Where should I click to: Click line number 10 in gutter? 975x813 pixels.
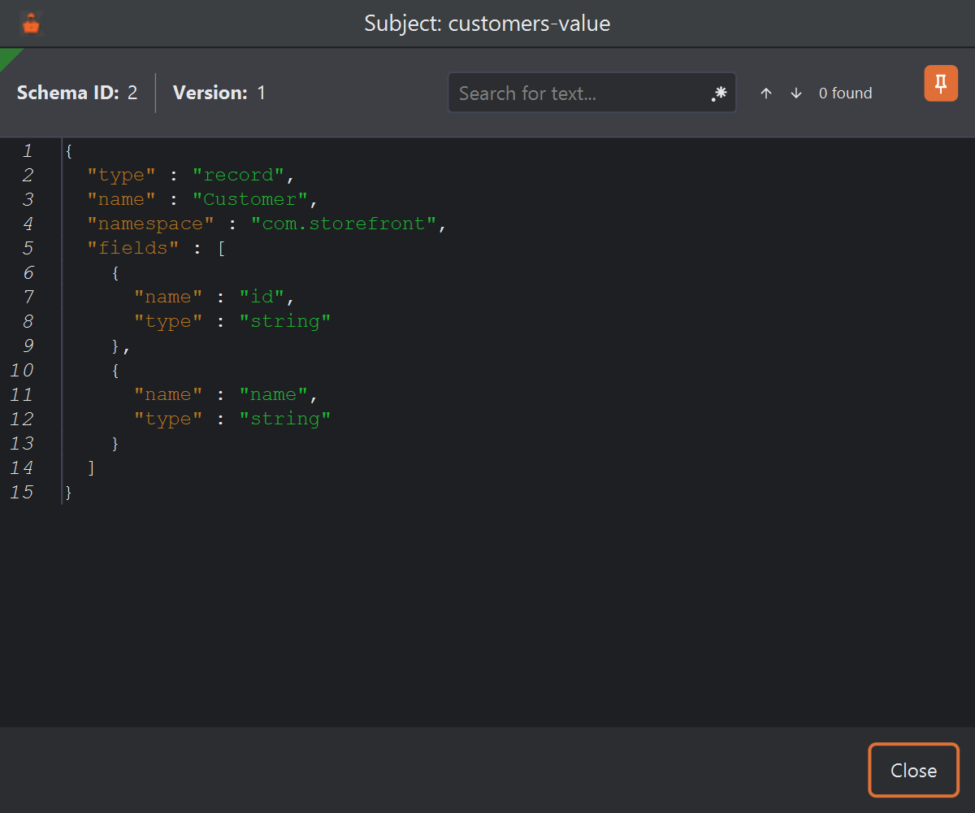tap(22, 370)
